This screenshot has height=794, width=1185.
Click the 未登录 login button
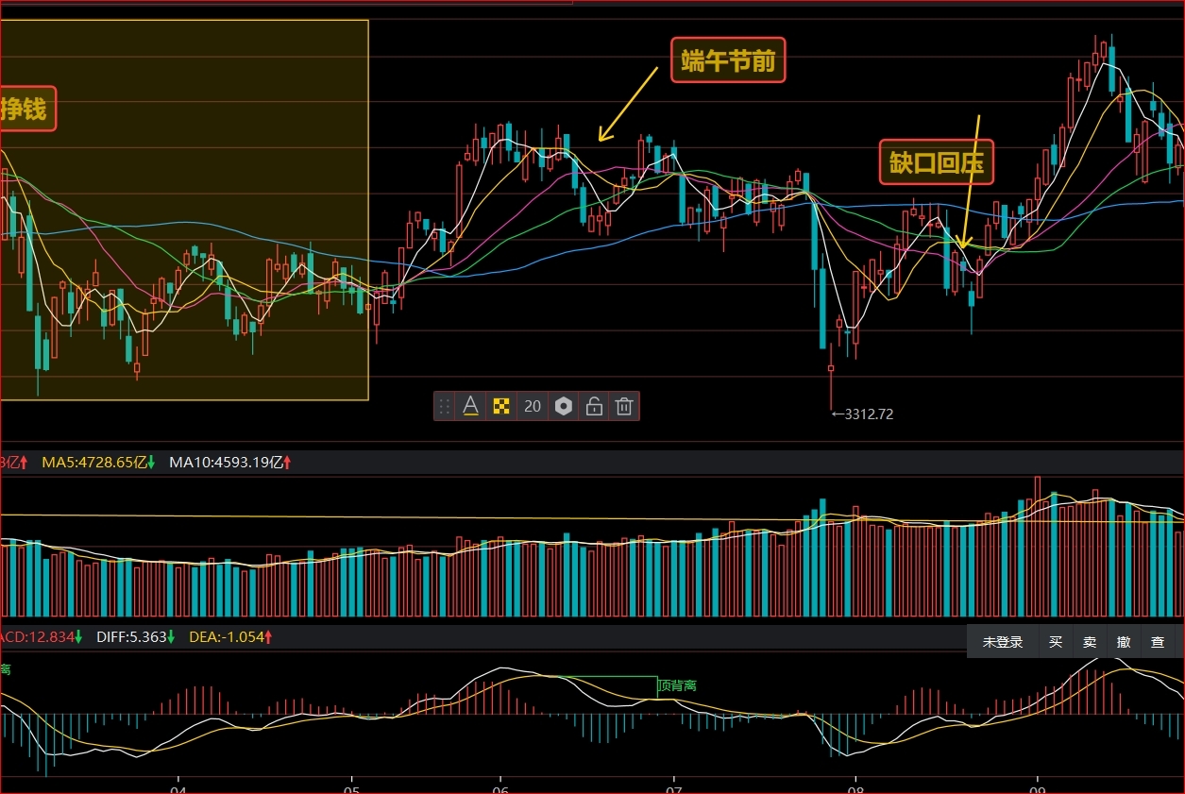pos(1003,642)
